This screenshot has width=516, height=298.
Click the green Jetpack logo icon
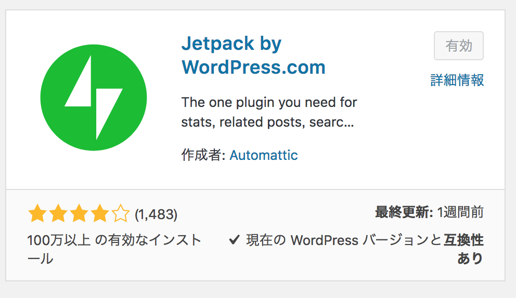coord(94,98)
